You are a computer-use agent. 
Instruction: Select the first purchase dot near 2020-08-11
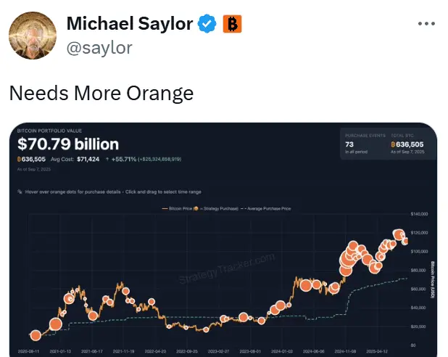point(36,335)
